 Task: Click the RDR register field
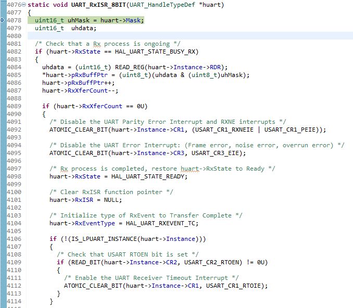pyautogui.click(x=215, y=67)
